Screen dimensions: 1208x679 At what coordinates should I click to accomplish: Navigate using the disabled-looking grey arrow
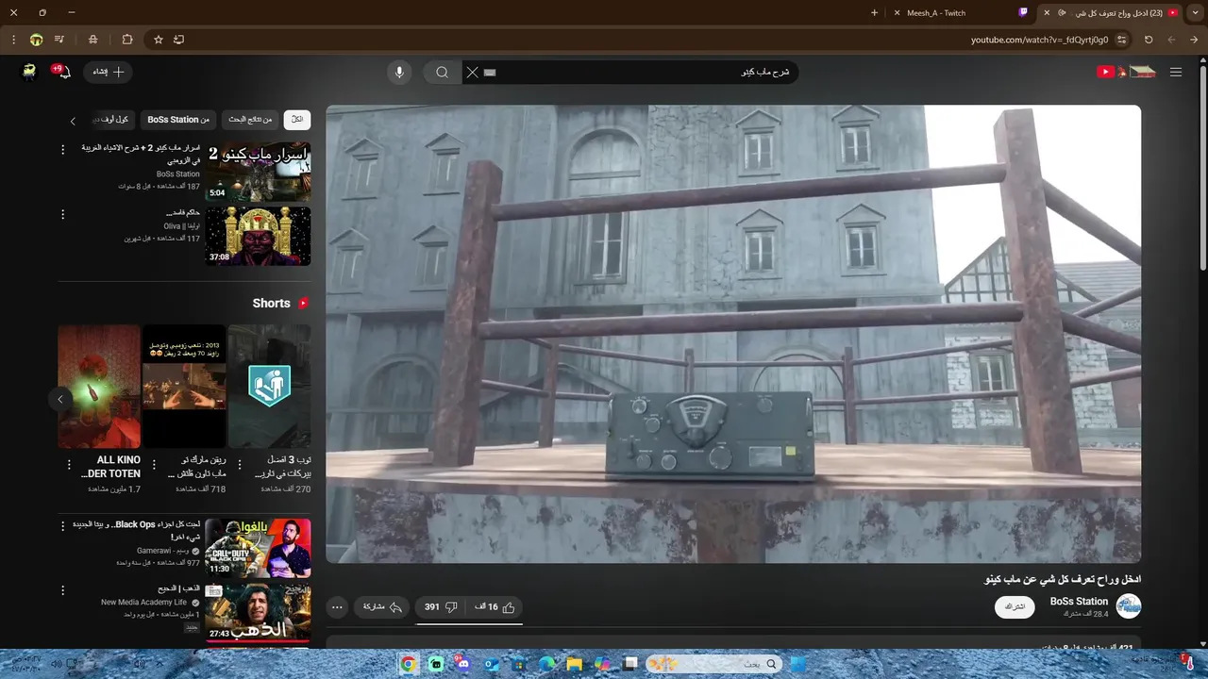pyautogui.click(x=1171, y=40)
